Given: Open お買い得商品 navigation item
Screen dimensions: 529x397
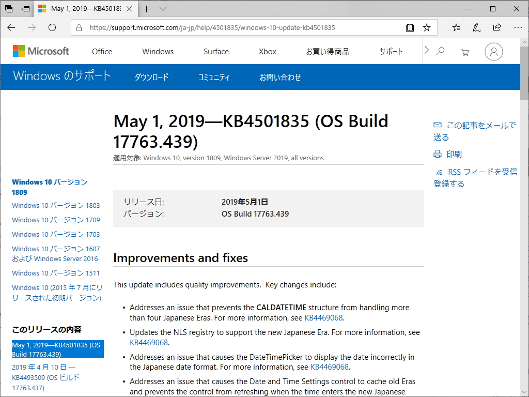Looking at the screenshot, I should coord(328,52).
